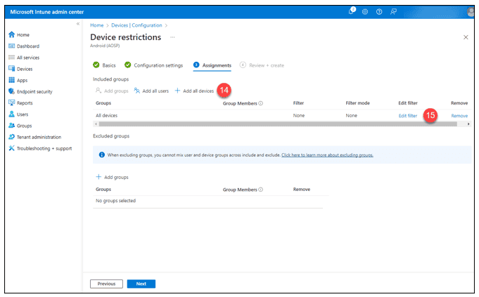Open the ellipsis menu beside Device restrictions
479x297 pixels.
click(172, 37)
